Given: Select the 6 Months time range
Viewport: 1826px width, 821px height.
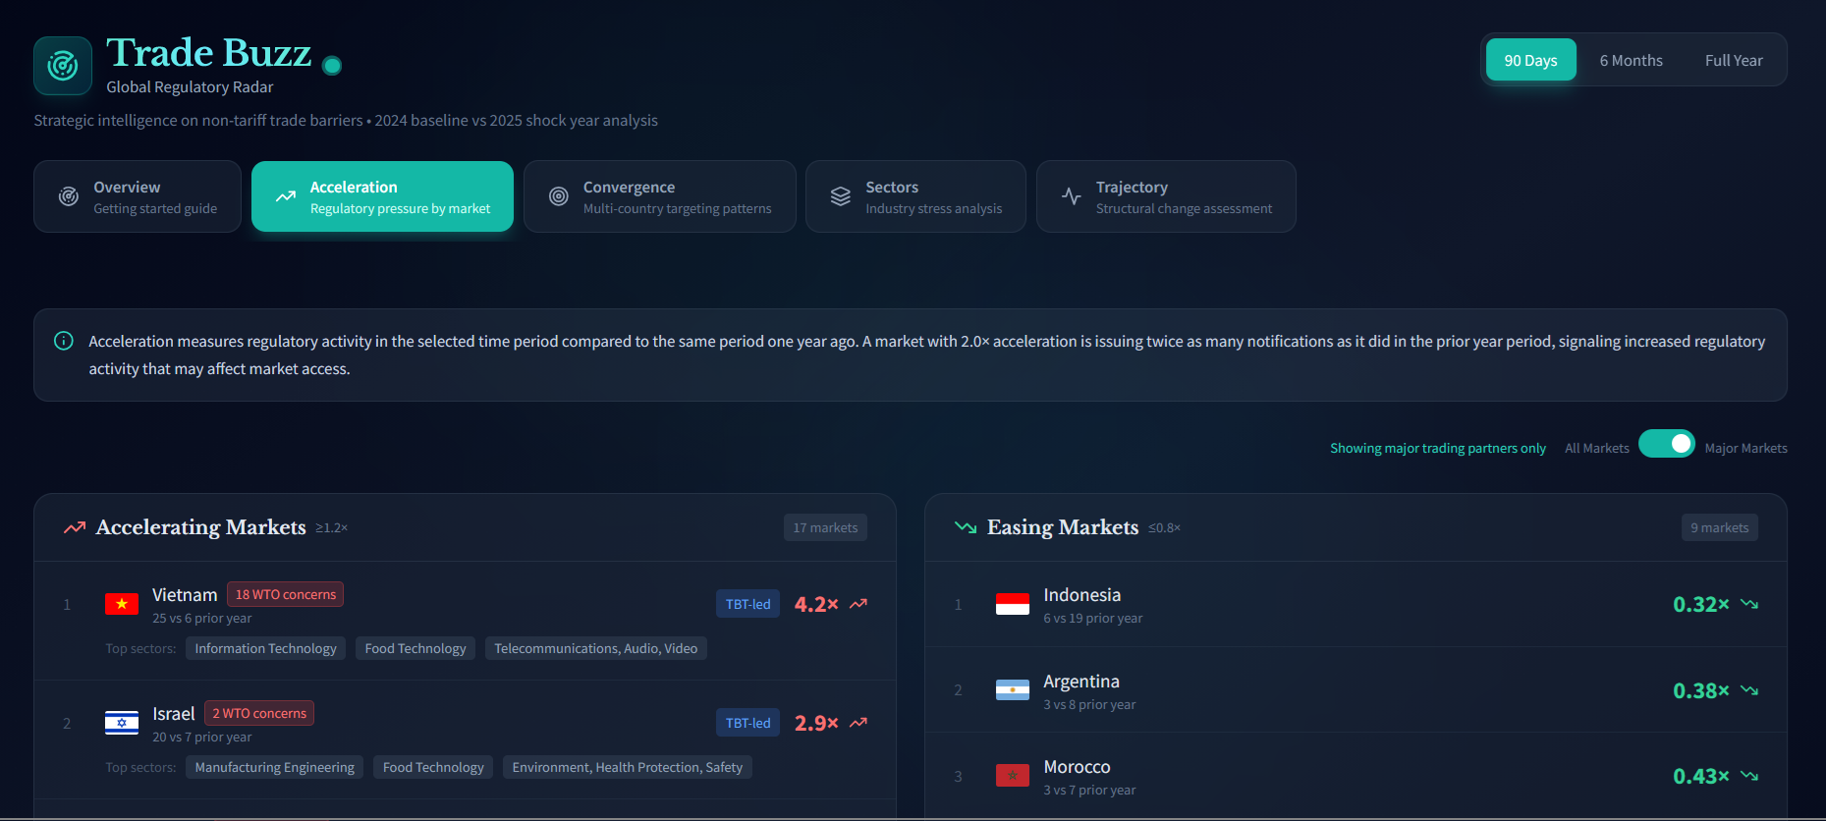Looking at the screenshot, I should coord(1632,60).
